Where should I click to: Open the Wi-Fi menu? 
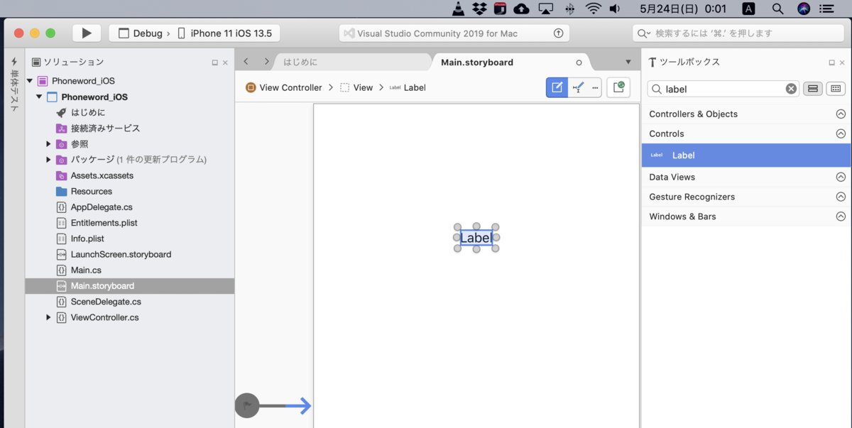click(x=594, y=9)
